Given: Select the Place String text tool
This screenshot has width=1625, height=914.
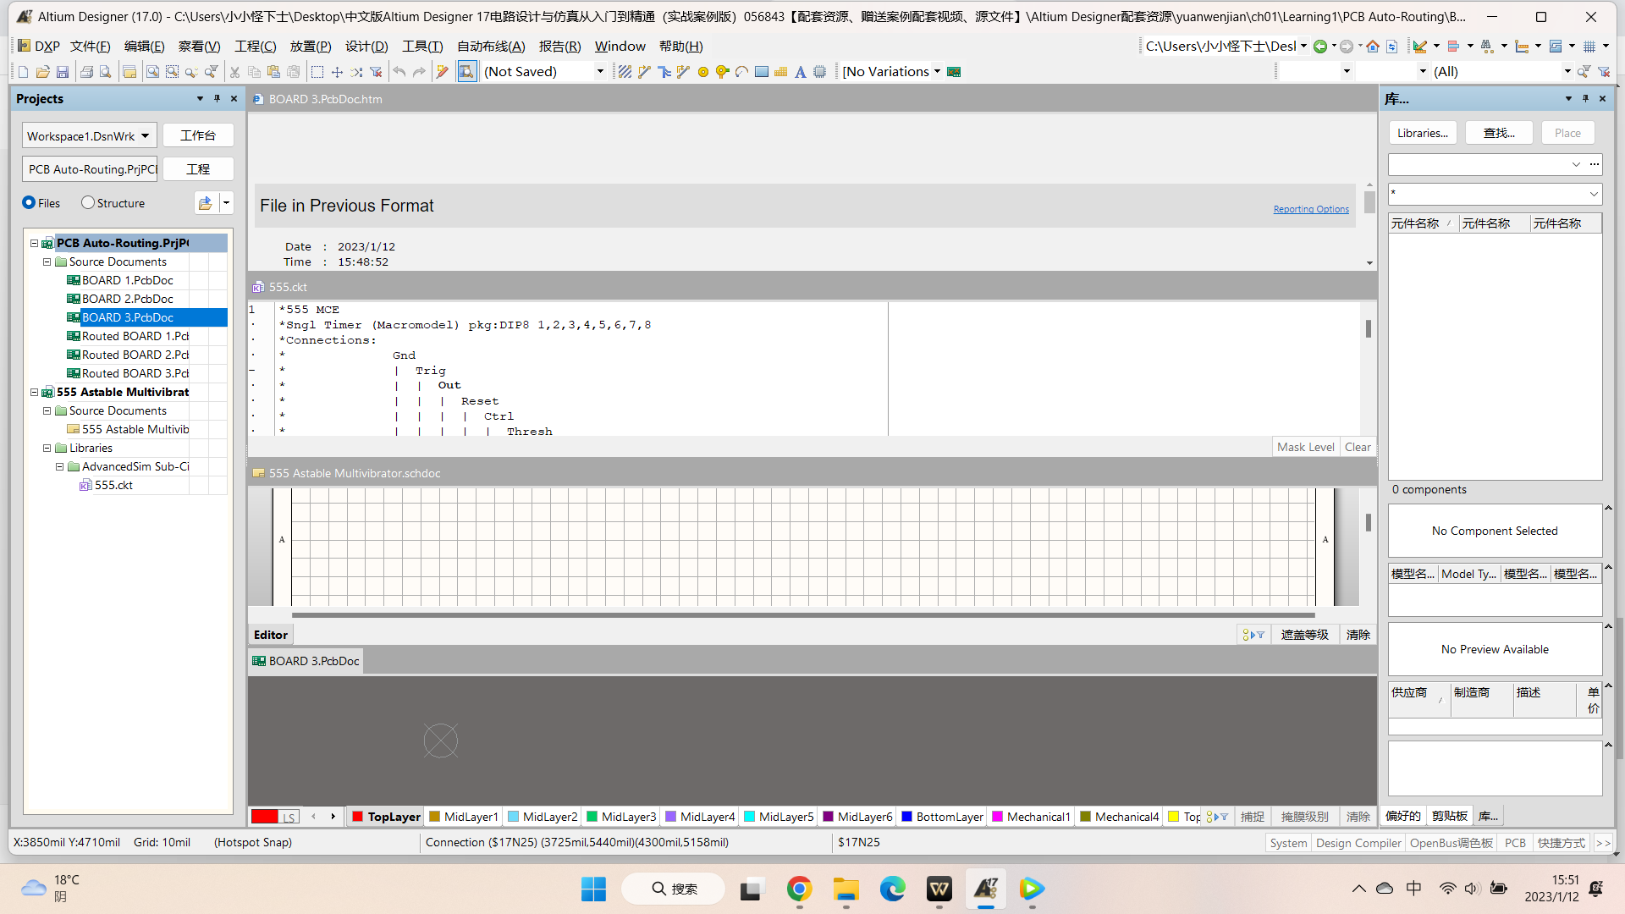Looking at the screenshot, I should 800,72.
